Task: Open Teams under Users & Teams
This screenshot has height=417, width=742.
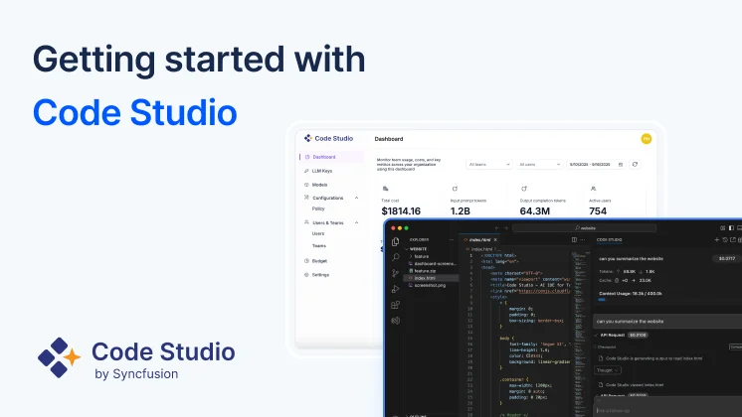Action: (319, 245)
